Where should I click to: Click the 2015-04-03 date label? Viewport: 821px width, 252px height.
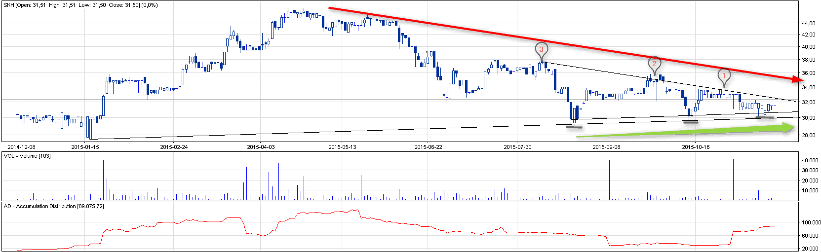[x=261, y=147]
